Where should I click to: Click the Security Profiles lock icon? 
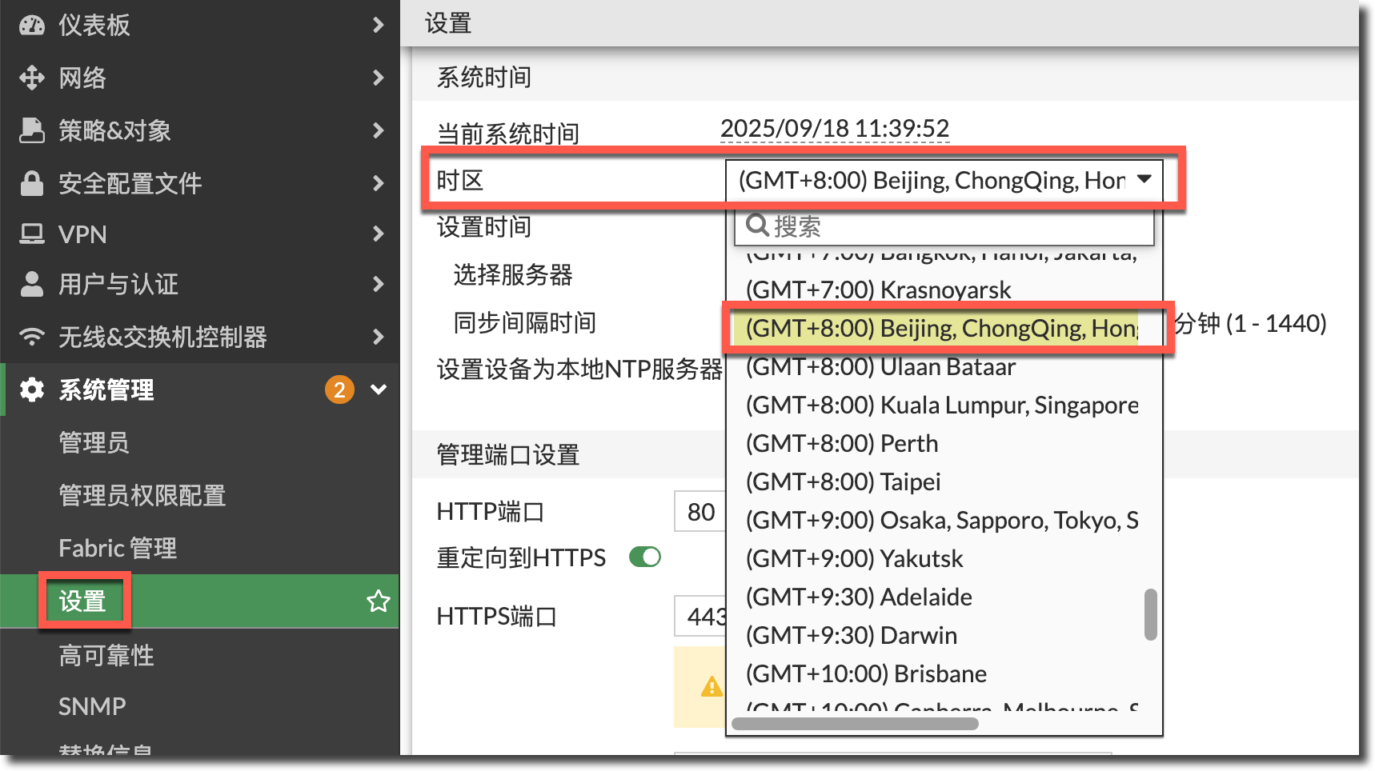tap(32, 183)
